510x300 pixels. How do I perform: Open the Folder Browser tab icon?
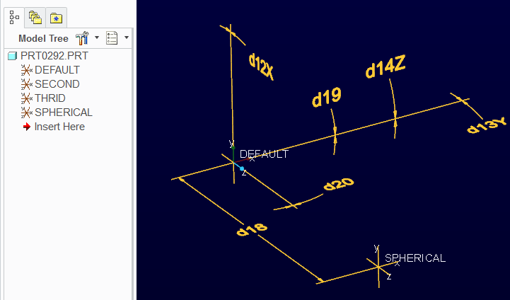pyautogui.click(x=35, y=18)
